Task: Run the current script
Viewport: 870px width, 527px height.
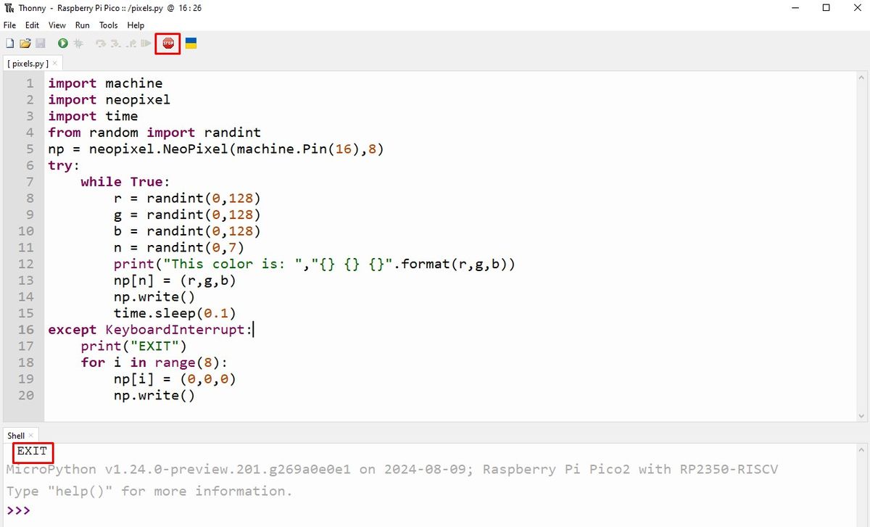Action: [63, 43]
